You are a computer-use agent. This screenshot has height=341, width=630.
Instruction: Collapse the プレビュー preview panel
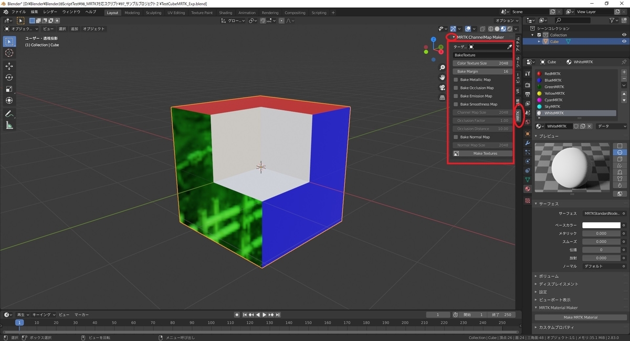click(x=536, y=136)
